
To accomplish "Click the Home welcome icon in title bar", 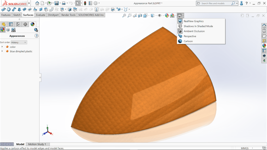I will click(37, 3).
